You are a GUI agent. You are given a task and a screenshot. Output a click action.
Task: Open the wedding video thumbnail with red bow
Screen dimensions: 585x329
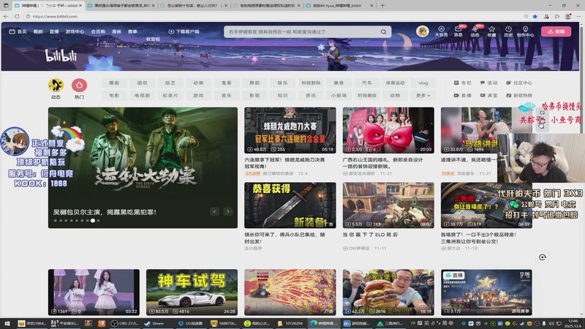pyautogui.click(x=388, y=130)
